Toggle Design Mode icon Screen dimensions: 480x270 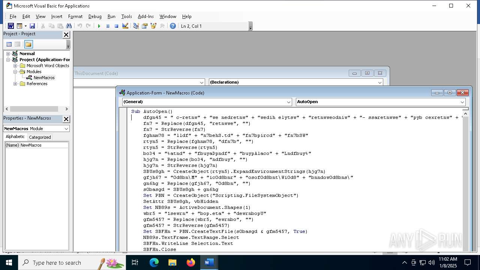pos(125,26)
